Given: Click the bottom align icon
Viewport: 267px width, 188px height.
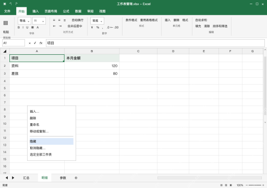Looking at the screenshot, I should click(x=65, y=20).
